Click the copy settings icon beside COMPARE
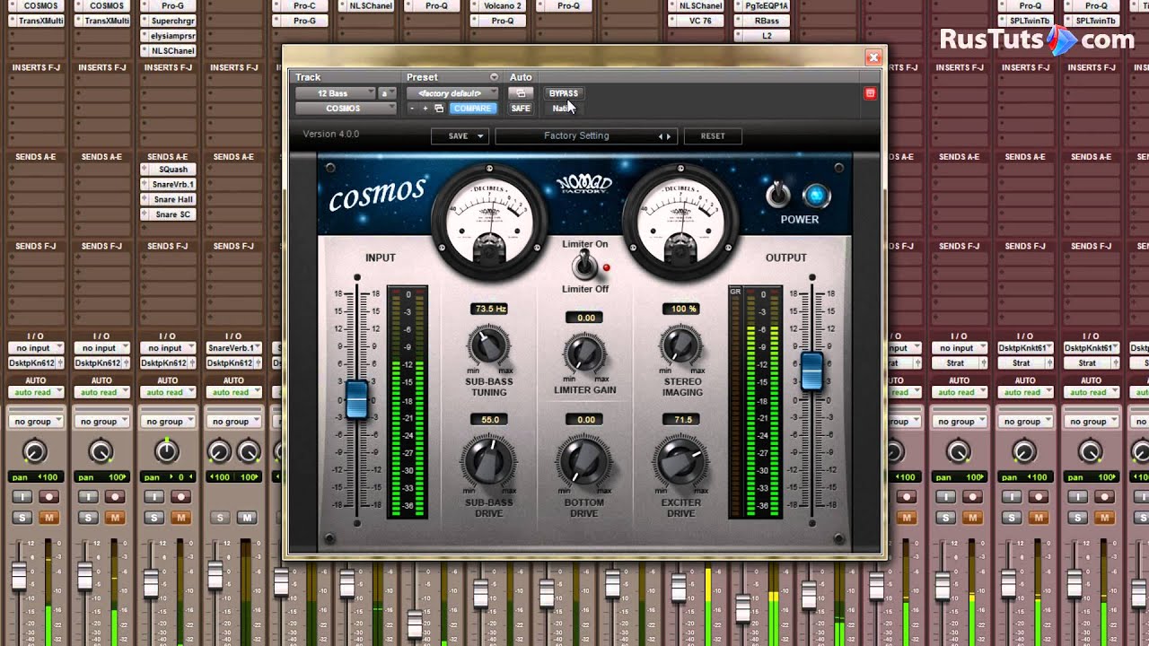This screenshot has width=1149, height=646. click(439, 109)
